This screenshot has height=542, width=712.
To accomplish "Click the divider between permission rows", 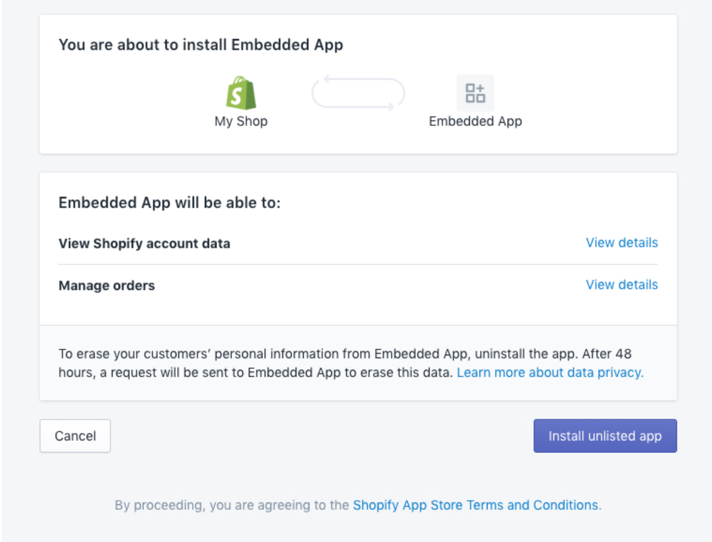I will (358, 265).
